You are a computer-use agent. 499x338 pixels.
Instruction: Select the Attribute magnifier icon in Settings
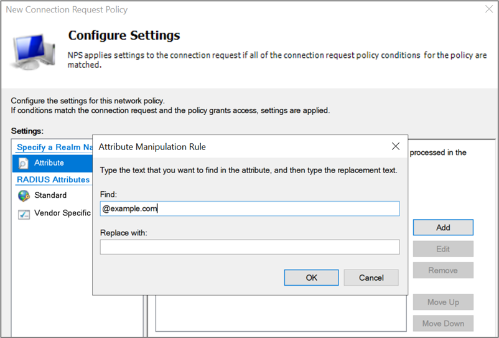tap(24, 163)
